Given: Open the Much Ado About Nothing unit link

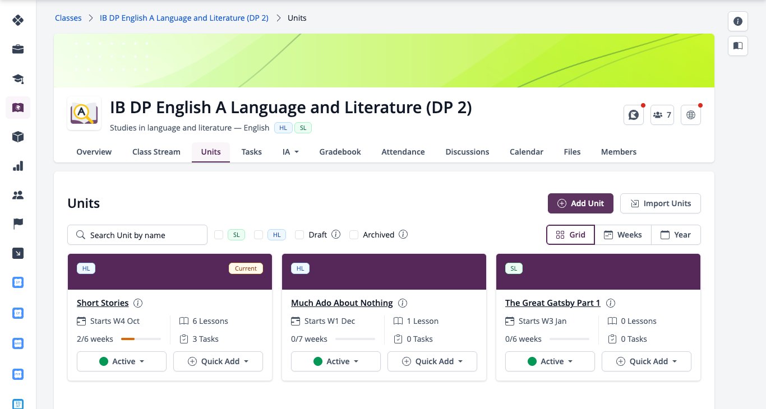Looking at the screenshot, I should click(x=342, y=303).
